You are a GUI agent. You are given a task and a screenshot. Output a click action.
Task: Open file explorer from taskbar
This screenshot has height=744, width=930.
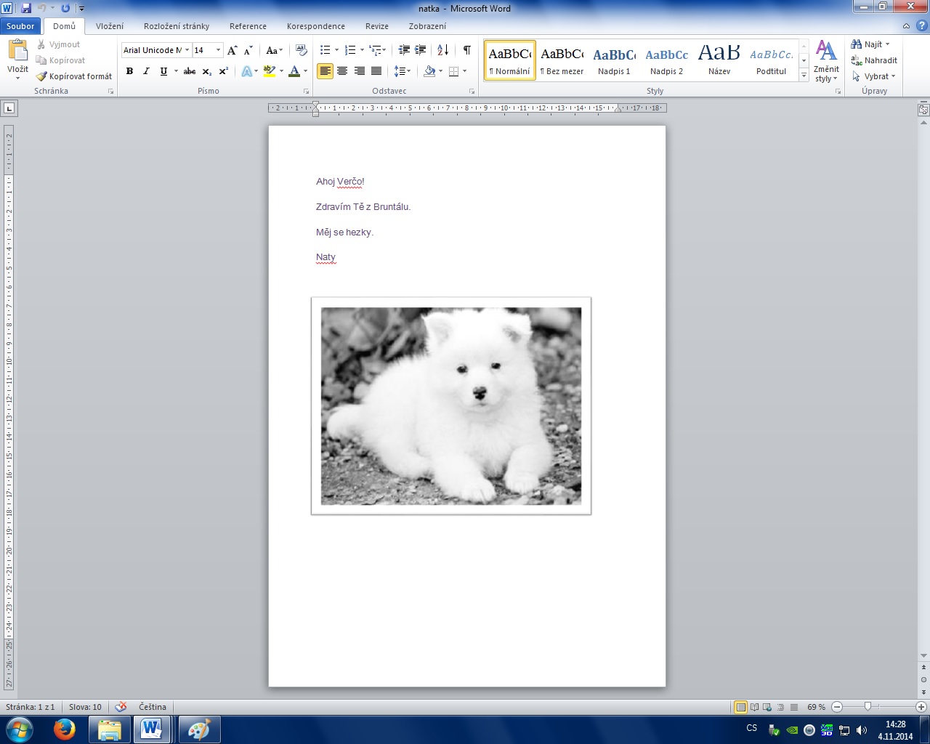(109, 729)
